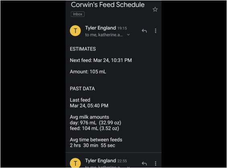Tap the Corwin's Feed Schedule subject title
The height and width of the screenshot is (168, 227).
click(108, 5)
